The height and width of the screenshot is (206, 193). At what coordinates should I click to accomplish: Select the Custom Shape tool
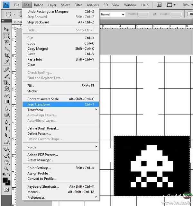tap(6, 142)
